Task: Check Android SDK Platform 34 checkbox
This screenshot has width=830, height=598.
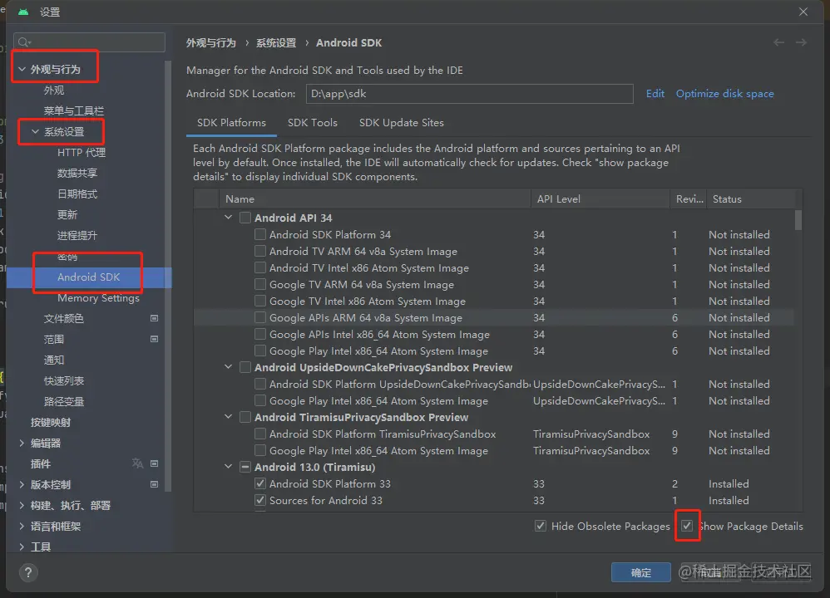Action: [x=260, y=234]
